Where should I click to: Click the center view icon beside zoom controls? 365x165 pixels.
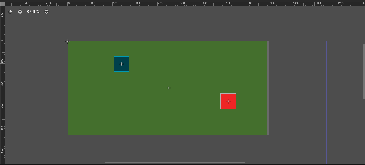[x=10, y=12]
